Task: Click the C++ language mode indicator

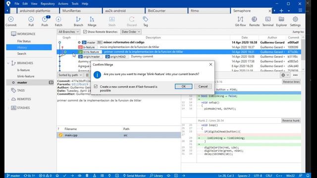Action: coord(279,176)
